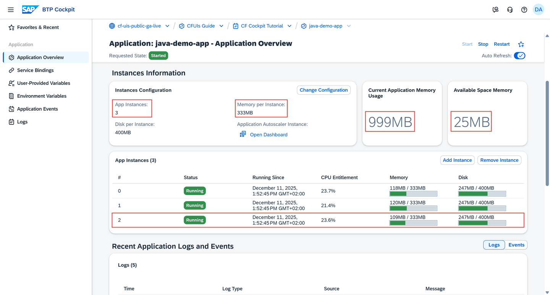Click disk usage bar for instance 2

pyautogui.click(x=482, y=223)
